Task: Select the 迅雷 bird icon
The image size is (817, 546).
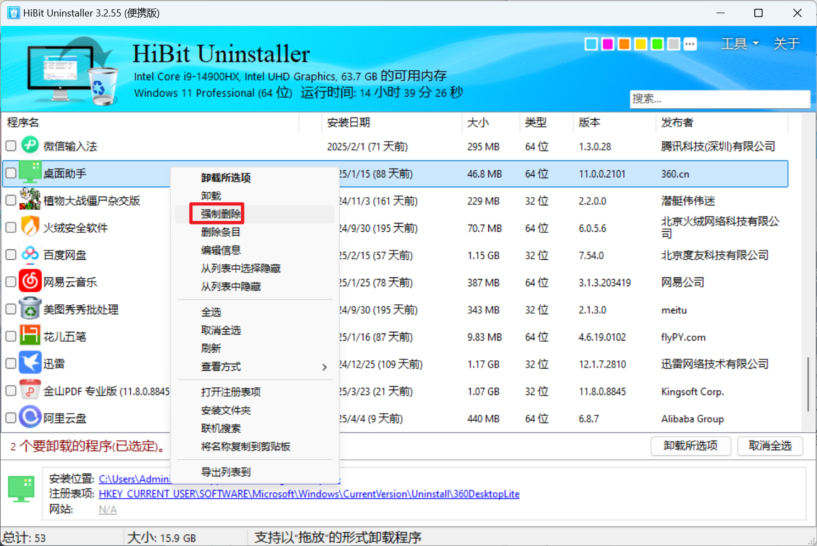Action: (x=30, y=363)
